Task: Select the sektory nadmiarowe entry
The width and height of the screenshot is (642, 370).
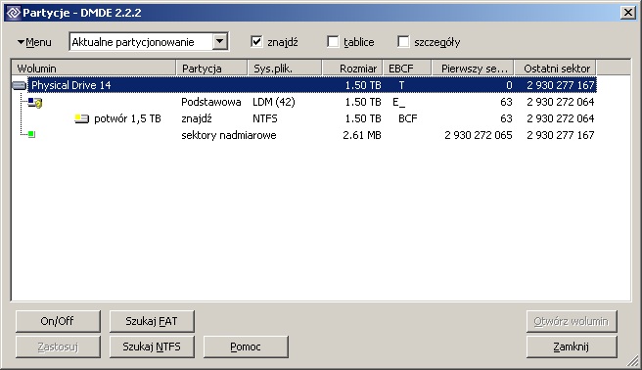Action: tap(229, 135)
